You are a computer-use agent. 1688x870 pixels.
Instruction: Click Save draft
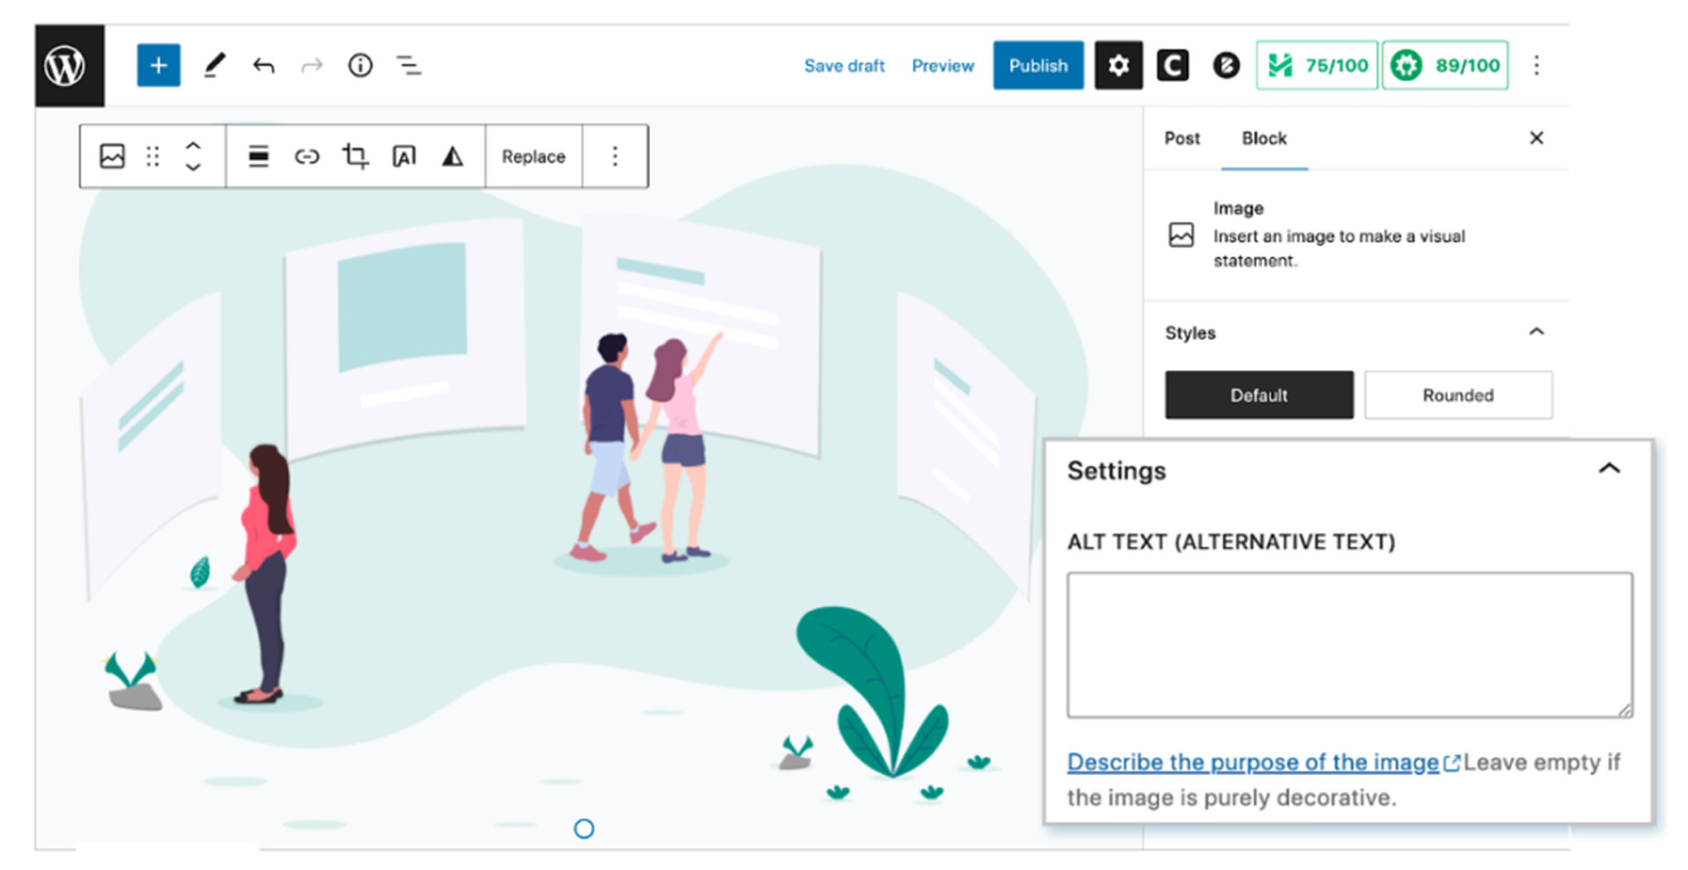[x=844, y=66]
